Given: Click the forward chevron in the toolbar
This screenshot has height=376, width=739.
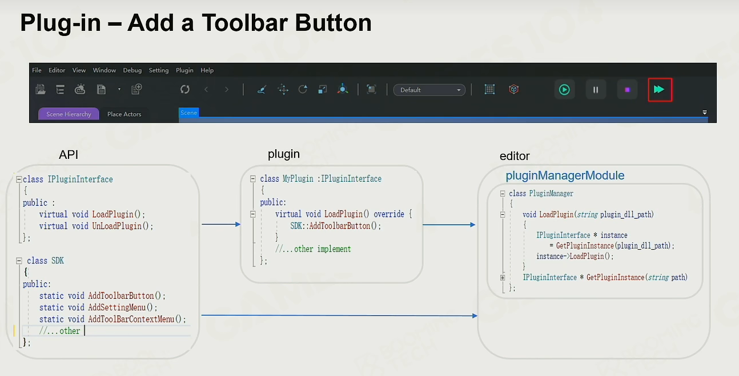Looking at the screenshot, I should pyautogui.click(x=227, y=89).
